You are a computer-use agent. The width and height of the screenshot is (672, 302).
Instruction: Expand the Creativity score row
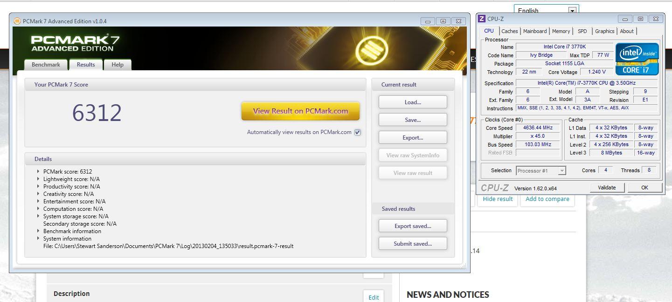pyautogui.click(x=38, y=194)
